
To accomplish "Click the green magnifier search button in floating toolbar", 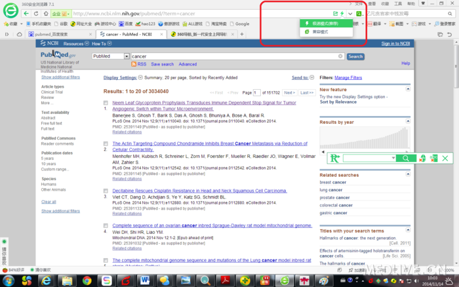I will point(406,159).
